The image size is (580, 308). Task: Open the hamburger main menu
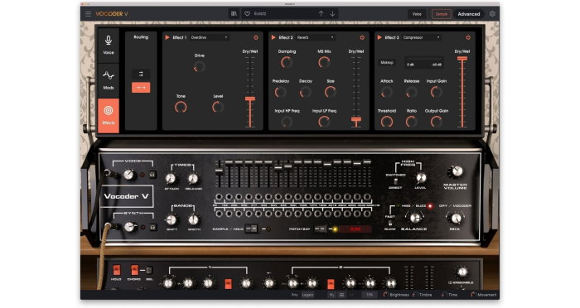[x=88, y=14]
